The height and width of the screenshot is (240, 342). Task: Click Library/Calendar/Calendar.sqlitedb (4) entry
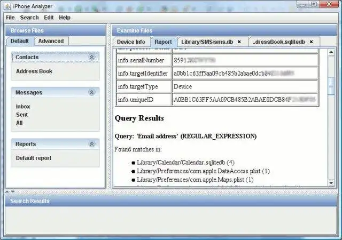[x=185, y=163]
